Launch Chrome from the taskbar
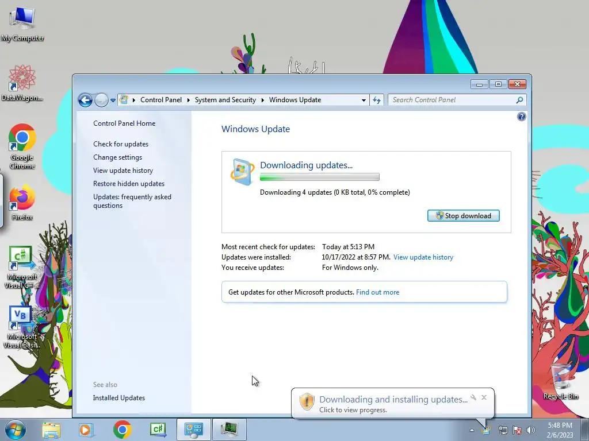Screen dimensions: 589x441 click(122, 430)
